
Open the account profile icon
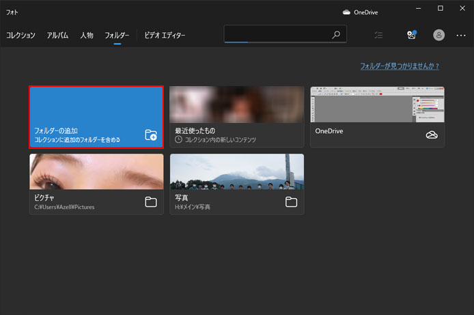click(x=438, y=35)
